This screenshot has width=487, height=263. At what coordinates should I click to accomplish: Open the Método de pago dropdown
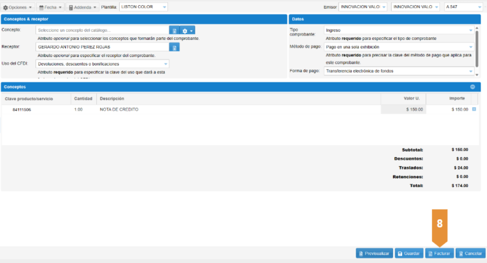tap(399, 47)
